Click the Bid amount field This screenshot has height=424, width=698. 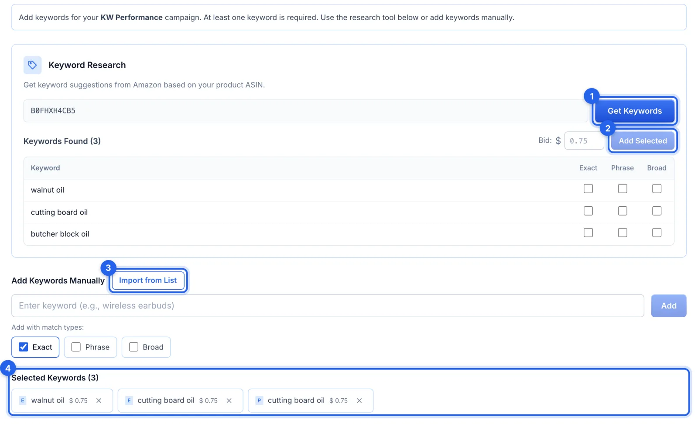584,141
